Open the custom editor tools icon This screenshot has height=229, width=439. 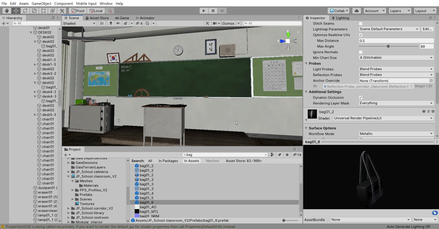(62, 11)
